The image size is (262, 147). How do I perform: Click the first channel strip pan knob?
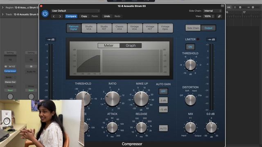pos(10,96)
